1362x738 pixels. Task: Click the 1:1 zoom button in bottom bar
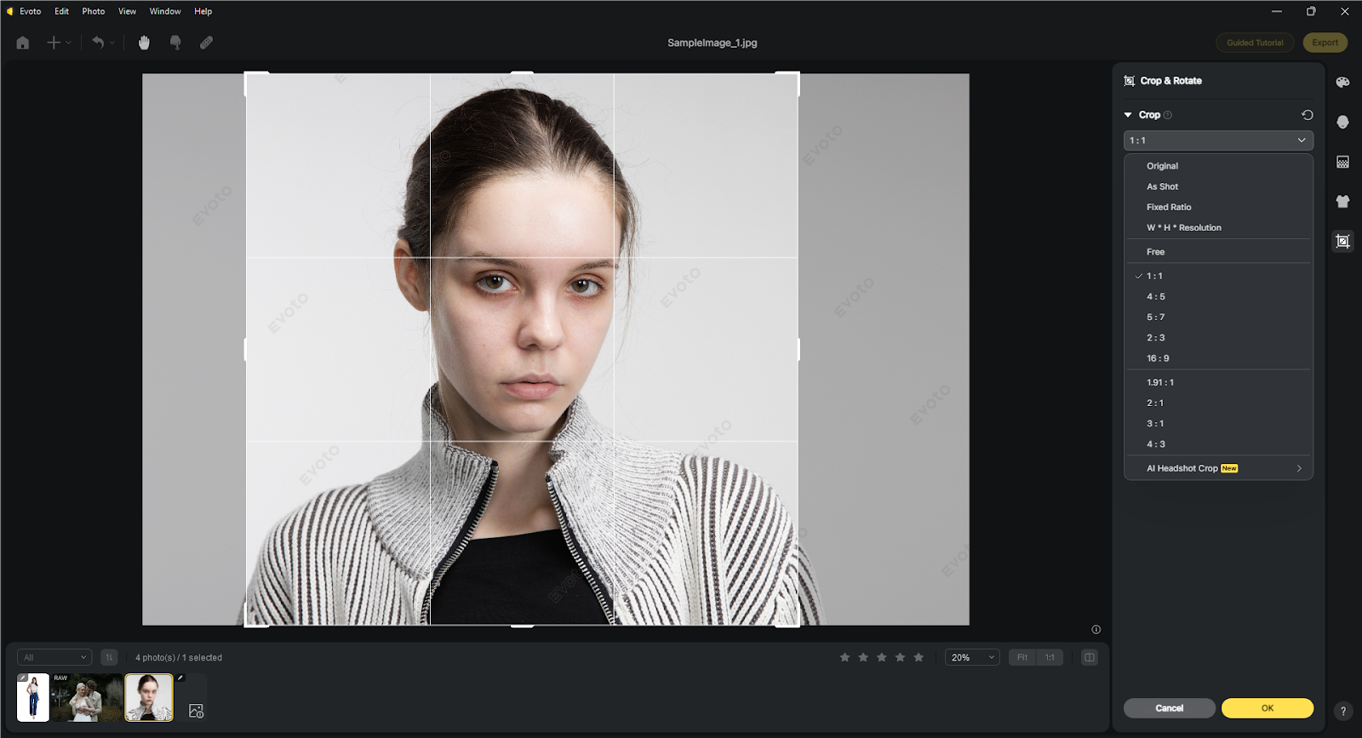tap(1050, 657)
